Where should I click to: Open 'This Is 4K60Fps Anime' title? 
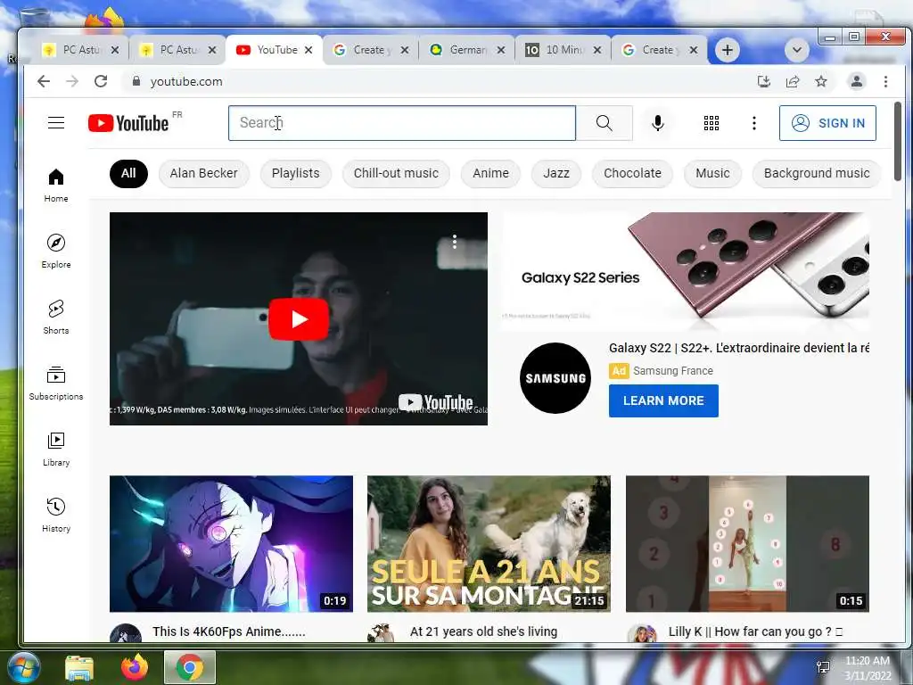tap(229, 631)
